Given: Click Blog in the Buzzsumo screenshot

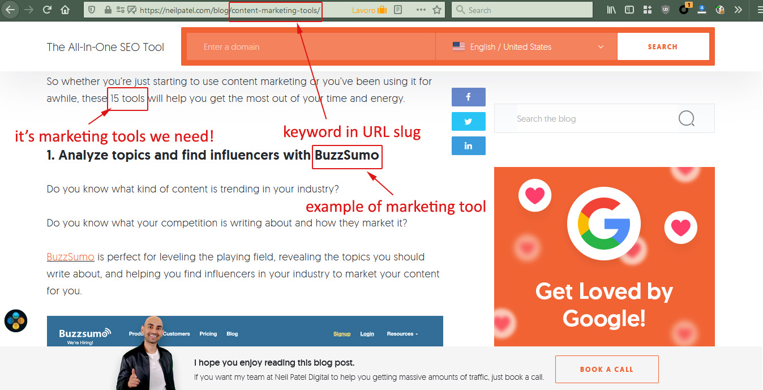Looking at the screenshot, I should point(232,334).
